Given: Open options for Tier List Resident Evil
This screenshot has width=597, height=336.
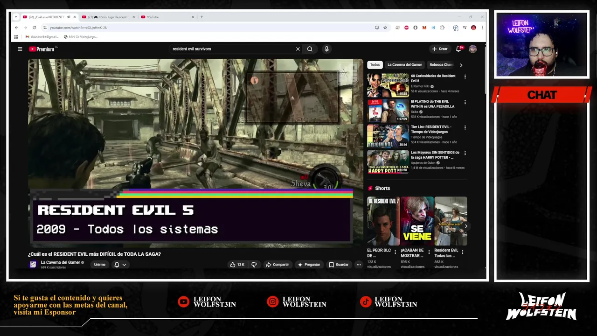Looking at the screenshot, I should (465, 127).
